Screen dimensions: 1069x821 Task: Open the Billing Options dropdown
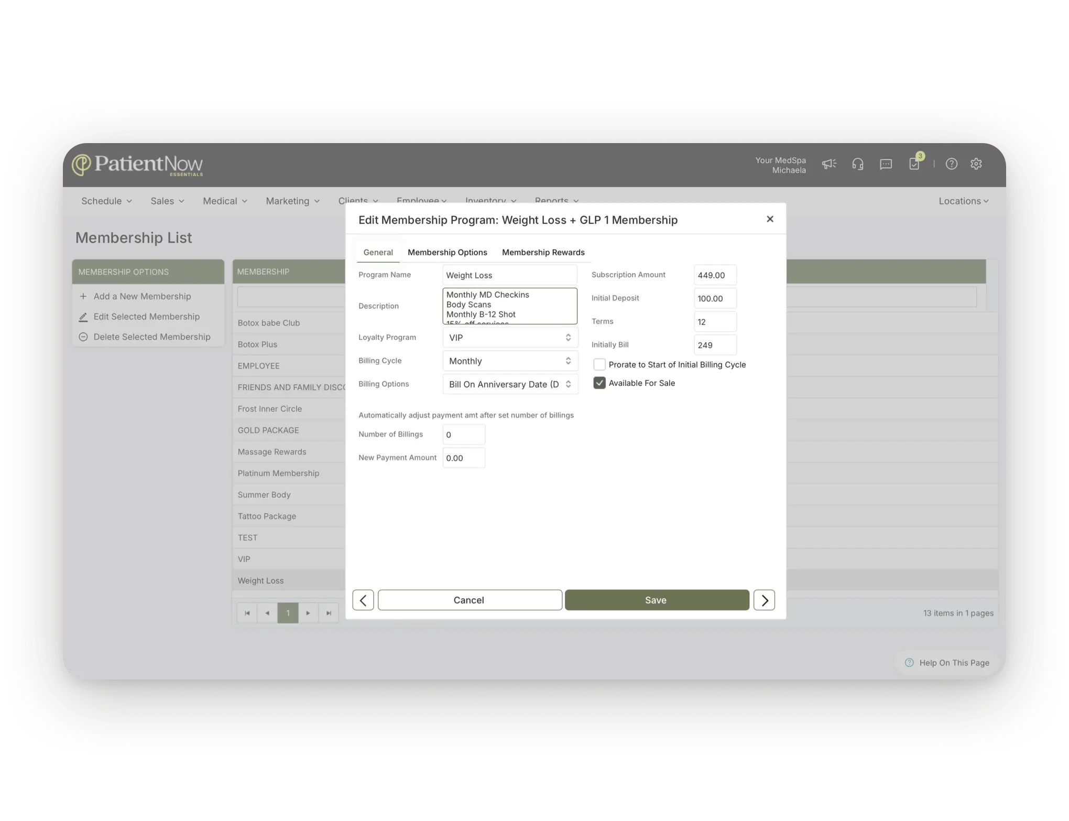510,384
